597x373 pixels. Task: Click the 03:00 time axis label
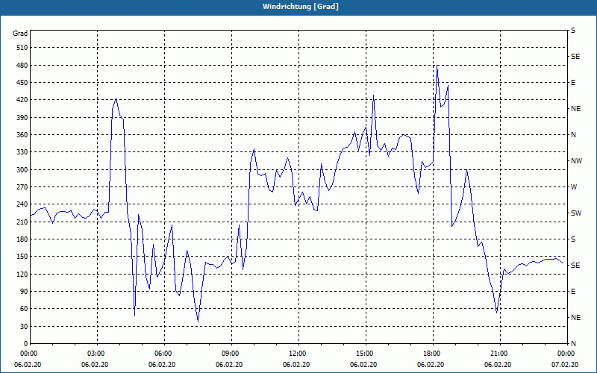tap(98, 354)
